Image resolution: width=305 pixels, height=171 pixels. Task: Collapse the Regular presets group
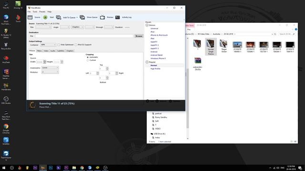147,62
